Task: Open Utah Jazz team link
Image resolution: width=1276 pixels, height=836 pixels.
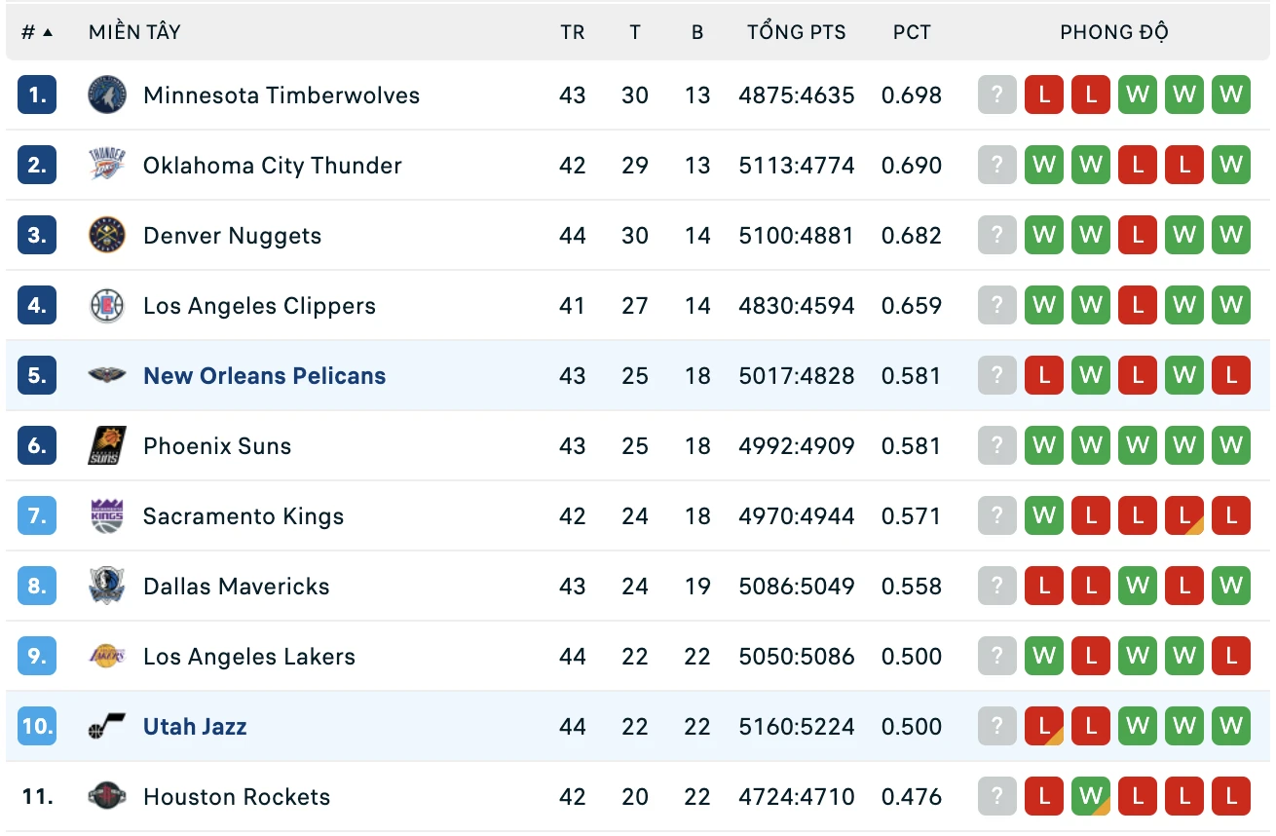Action: 195,727
